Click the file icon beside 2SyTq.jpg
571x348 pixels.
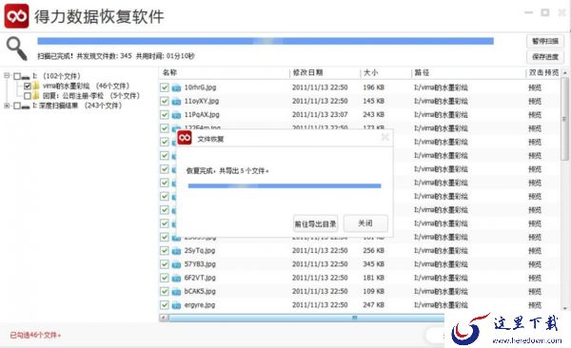click(176, 251)
